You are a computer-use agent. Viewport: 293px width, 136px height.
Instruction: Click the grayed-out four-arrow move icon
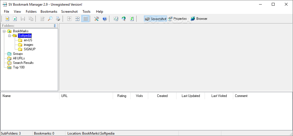69,19
